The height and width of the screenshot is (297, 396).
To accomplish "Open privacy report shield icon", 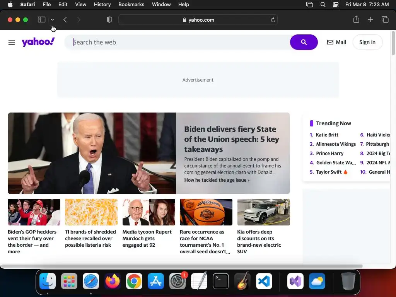I will pyautogui.click(x=109, y=20).
